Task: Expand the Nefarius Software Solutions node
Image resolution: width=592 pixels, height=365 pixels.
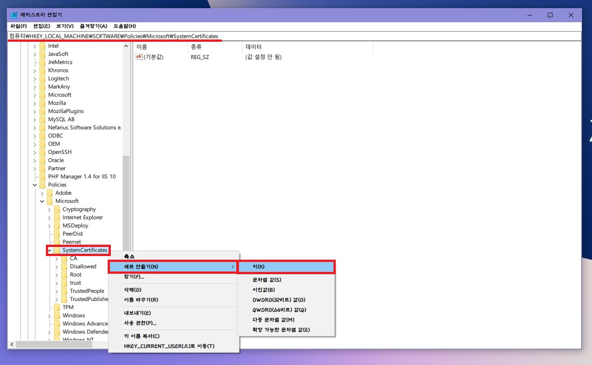Action: point(35,128)
